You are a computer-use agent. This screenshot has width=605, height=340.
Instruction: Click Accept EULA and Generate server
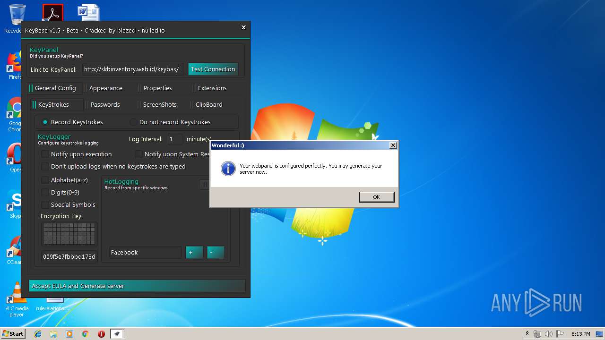137,286
